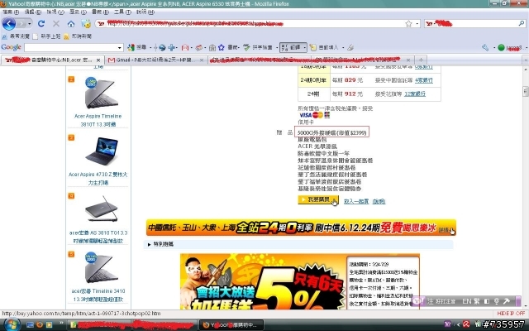Toggle 繁 traditional Chinese mode on input bar

coord(478,301)
